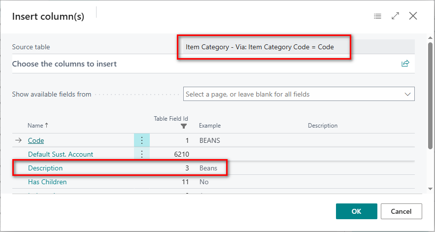Click the share icon beside Choose columns

[x=405, y=64]
